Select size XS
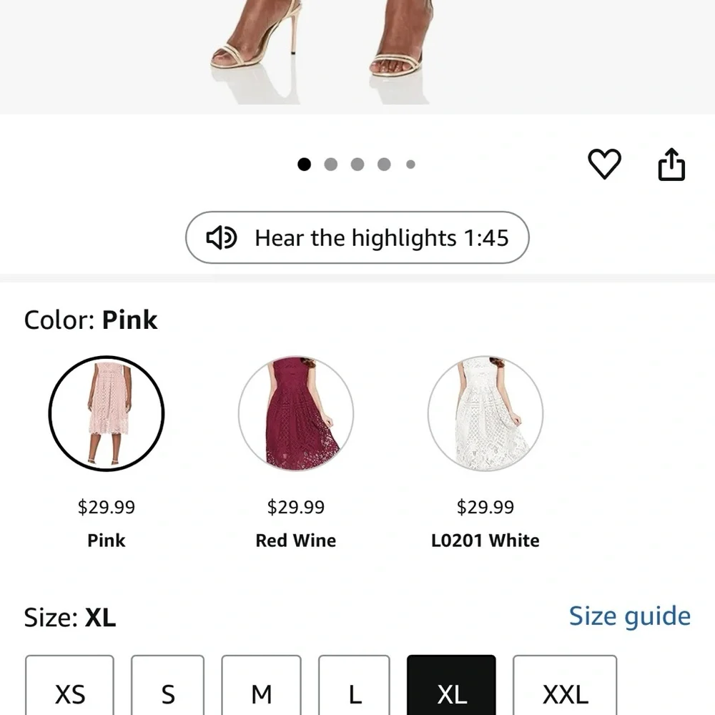 pos(70,686)
